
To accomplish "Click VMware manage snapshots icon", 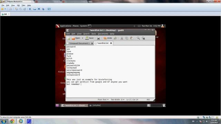I will coord(25,9).
